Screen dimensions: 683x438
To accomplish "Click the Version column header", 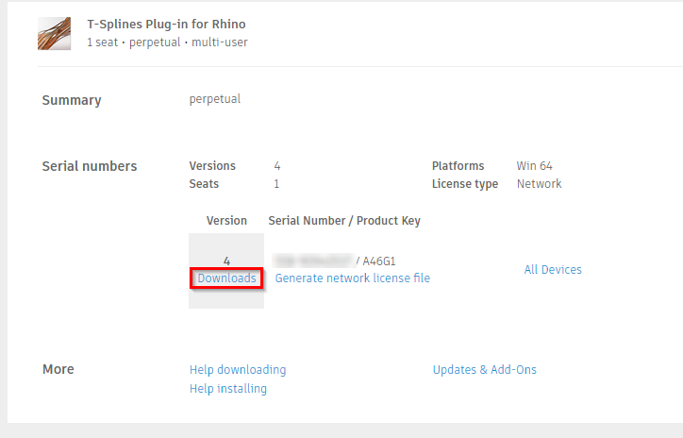I will tap(226, 221).
